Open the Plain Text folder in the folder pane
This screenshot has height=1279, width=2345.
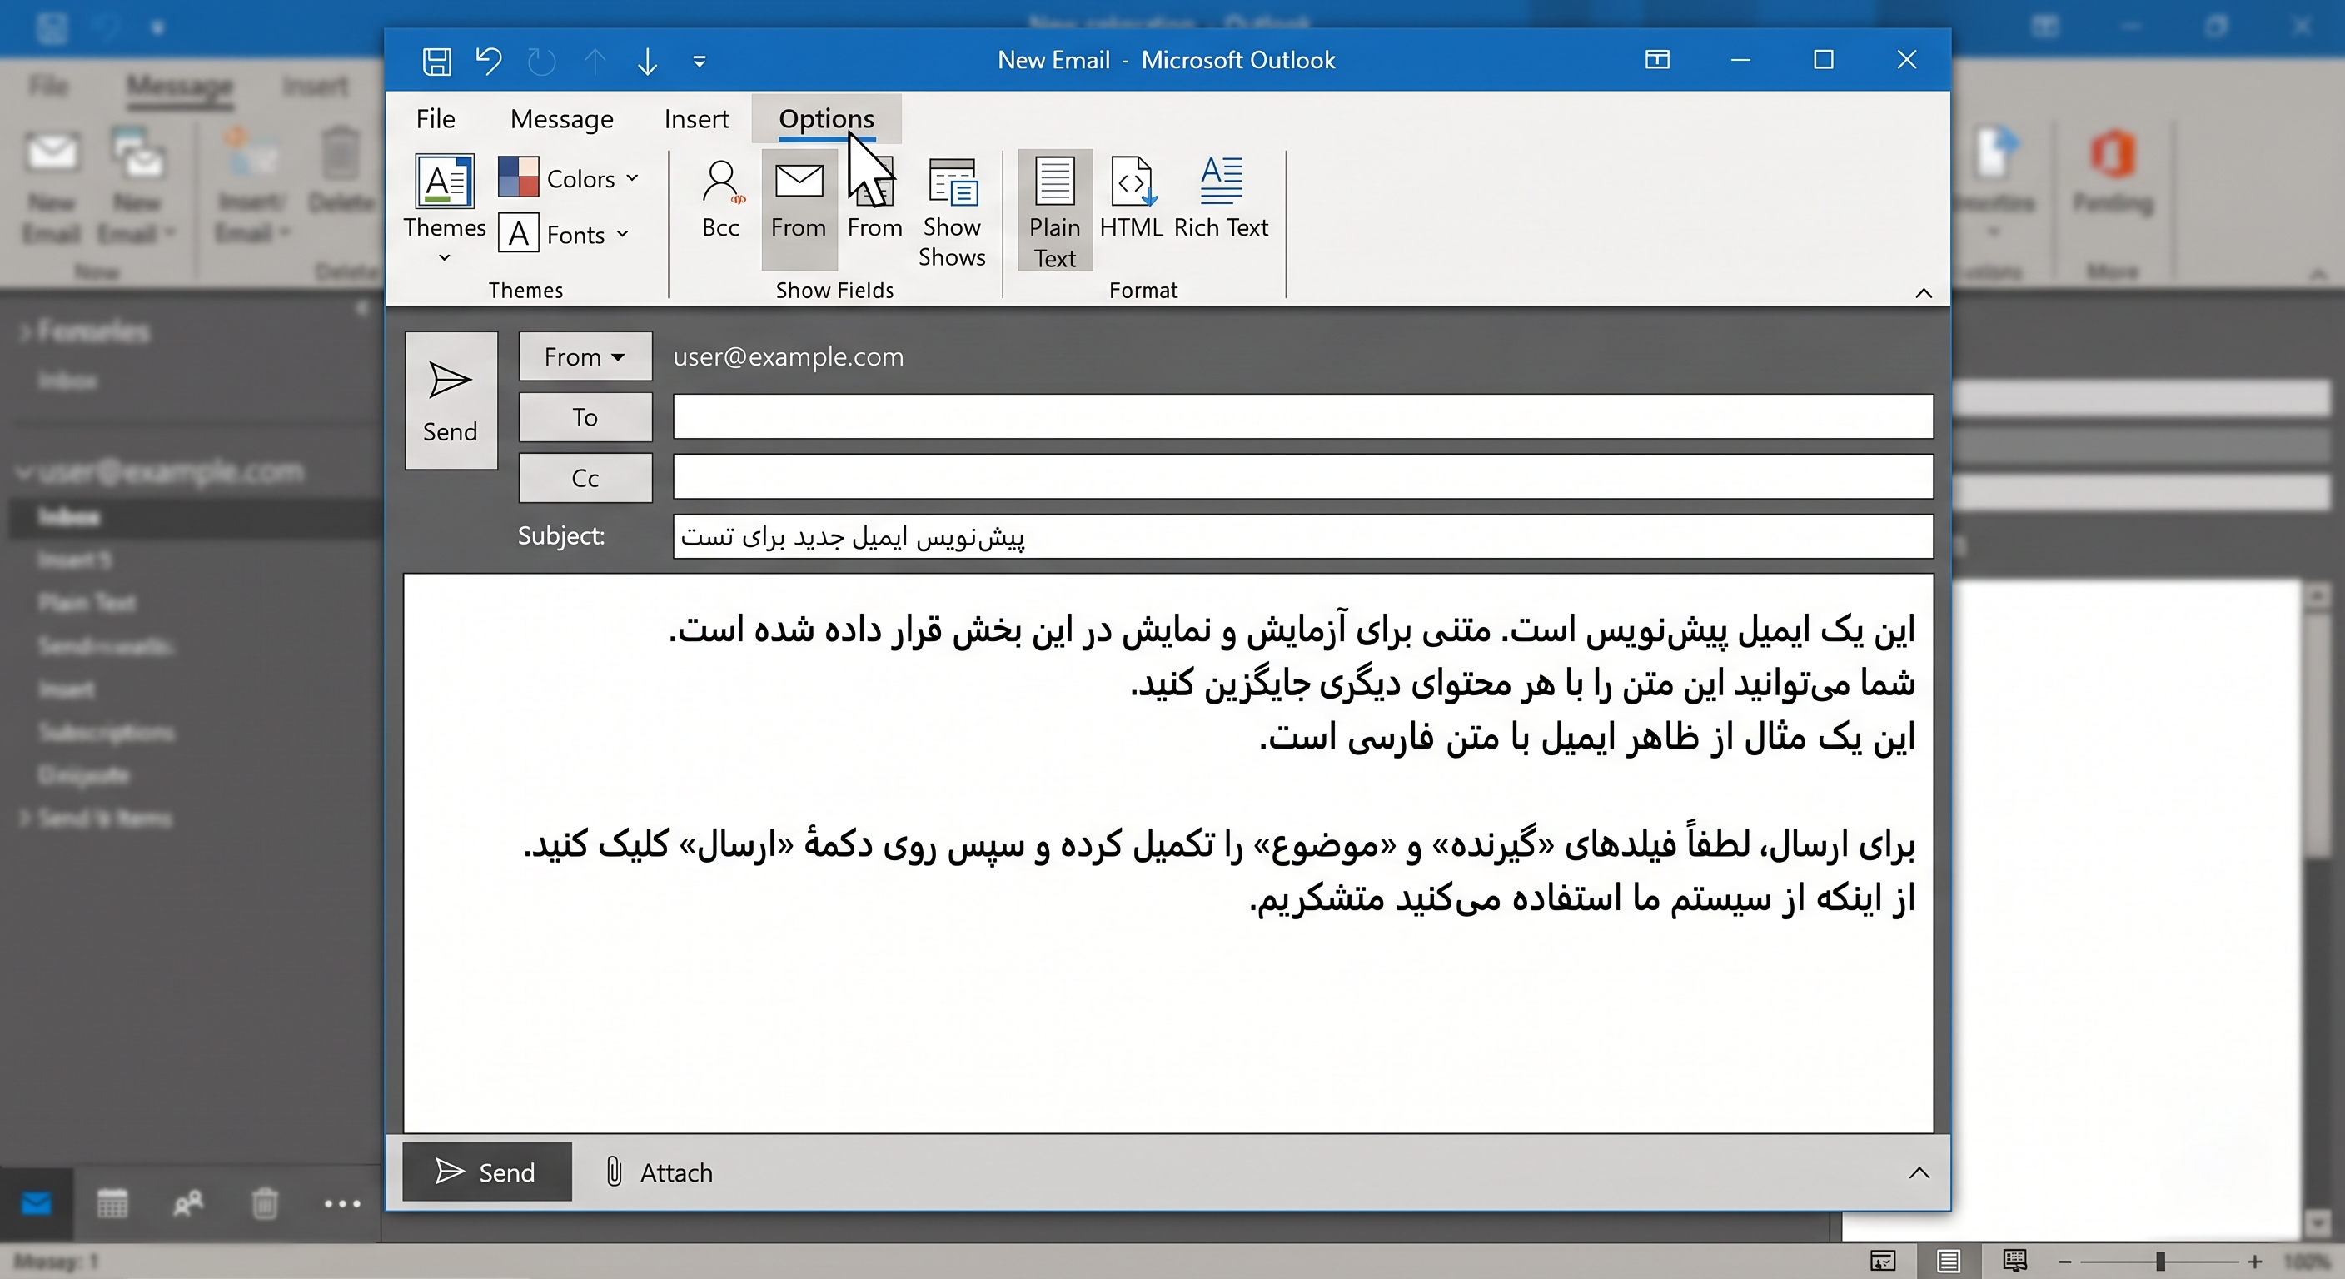point(87,602)
